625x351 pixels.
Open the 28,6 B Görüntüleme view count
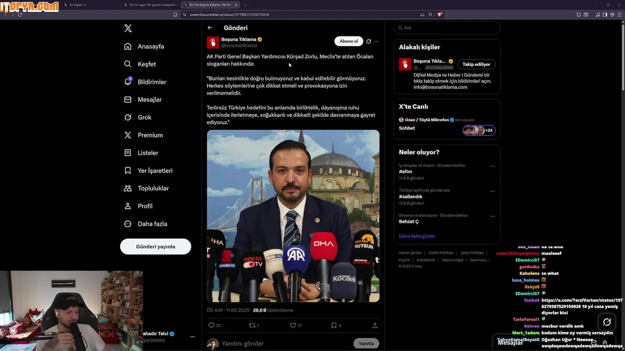273,310
